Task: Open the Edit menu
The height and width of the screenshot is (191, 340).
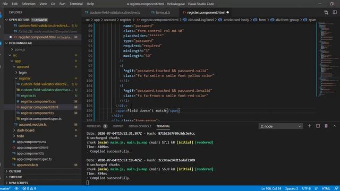Action: [14, 4]
